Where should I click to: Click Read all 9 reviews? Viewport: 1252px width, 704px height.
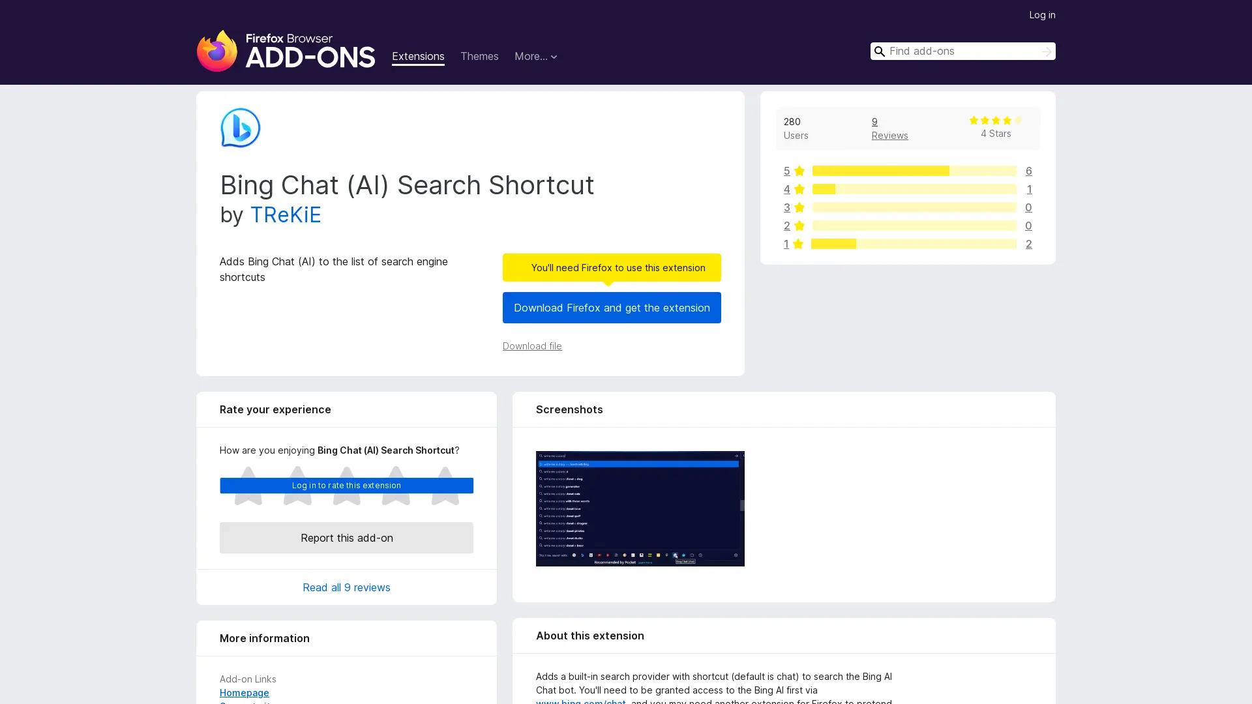pos(346,587)
